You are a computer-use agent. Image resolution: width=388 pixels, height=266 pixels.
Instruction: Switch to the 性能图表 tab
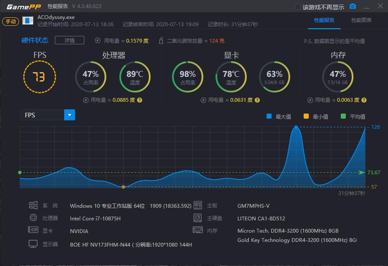point(361,20)
